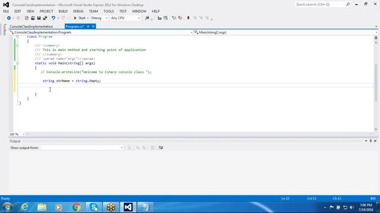Open the HELP menu

(x=156, y=11)
